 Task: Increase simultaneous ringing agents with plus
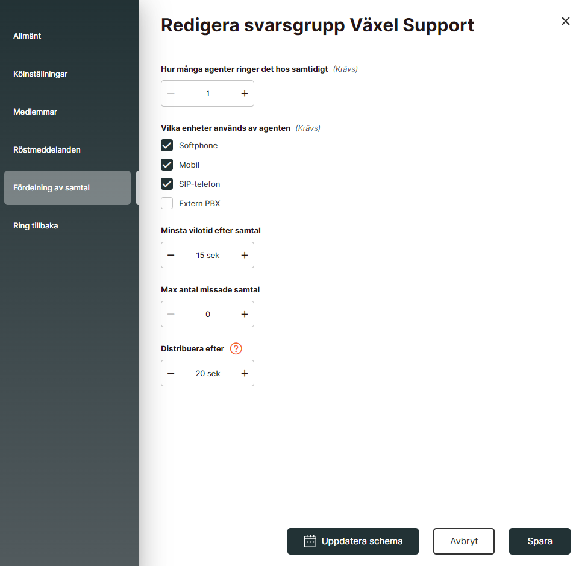click(244, 93)
